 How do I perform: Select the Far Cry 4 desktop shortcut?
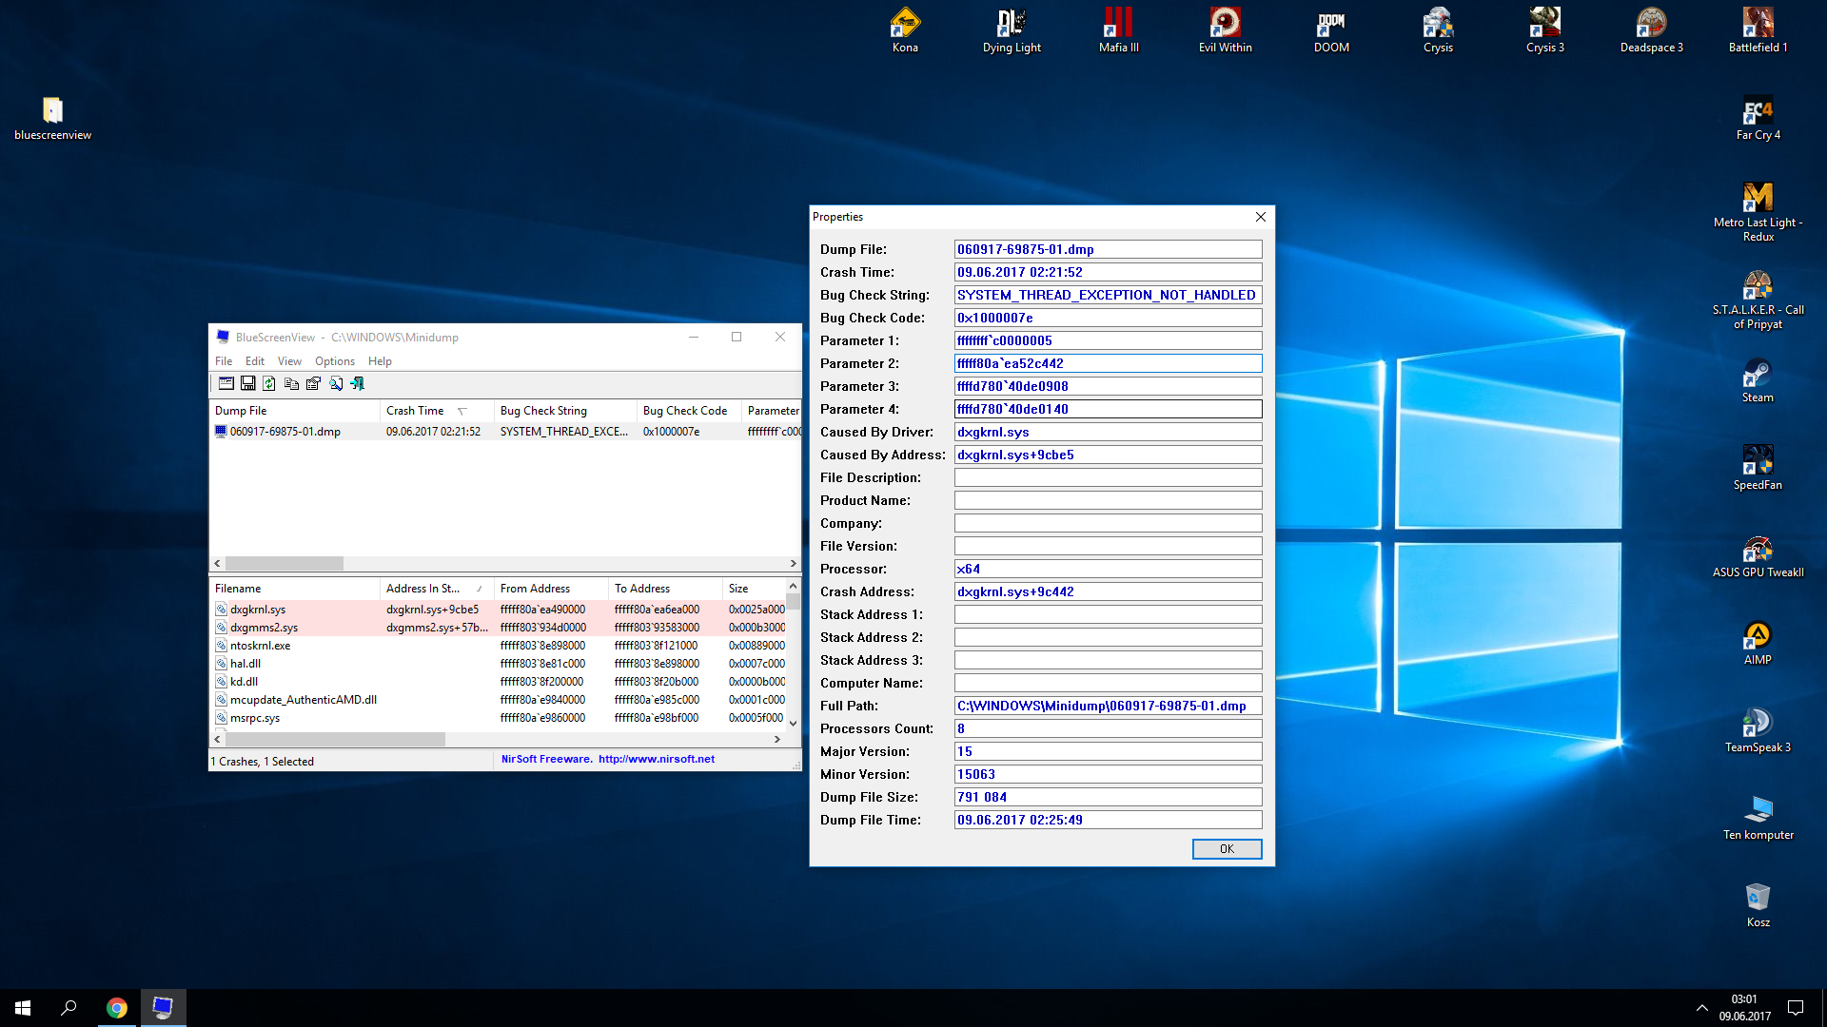pos(1758,118)
